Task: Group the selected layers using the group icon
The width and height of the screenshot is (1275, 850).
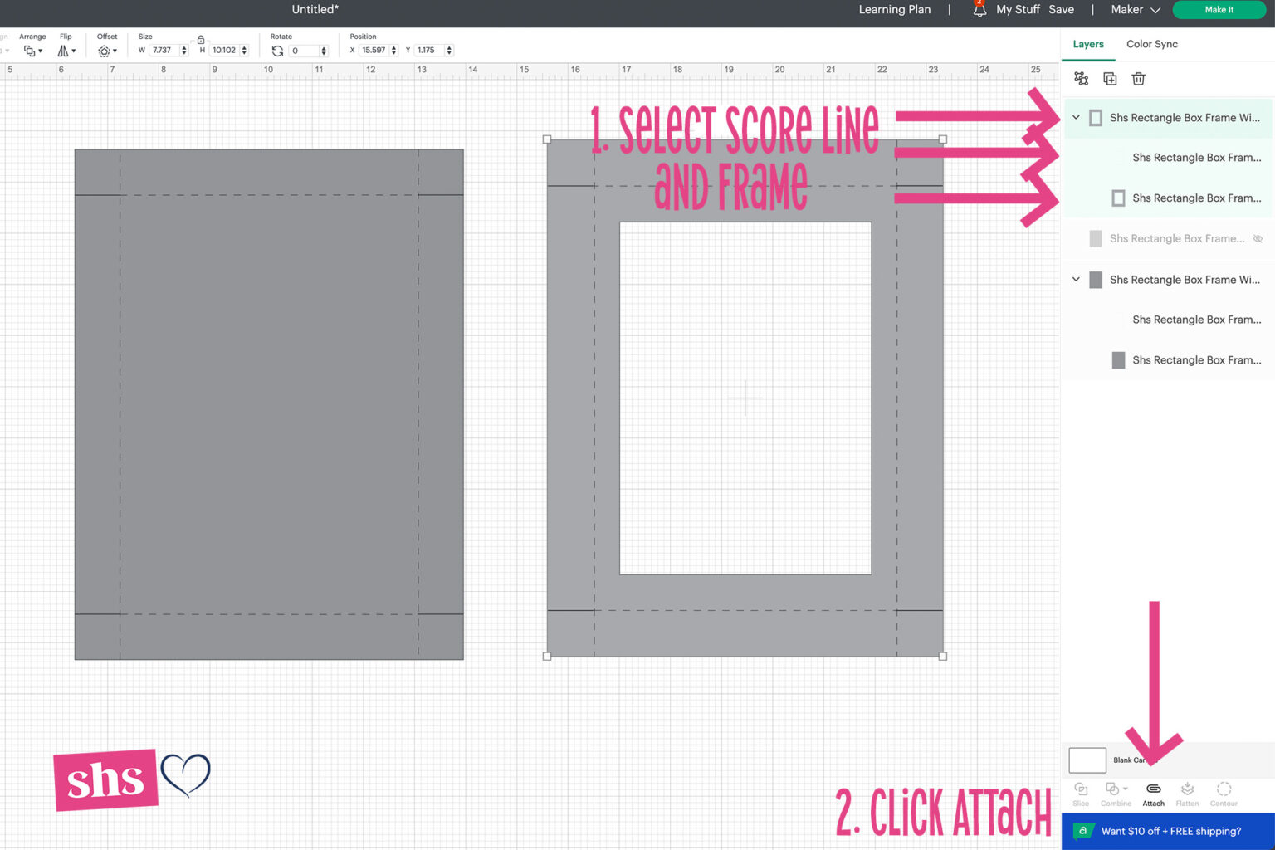Action: (x=1082, y=78)
